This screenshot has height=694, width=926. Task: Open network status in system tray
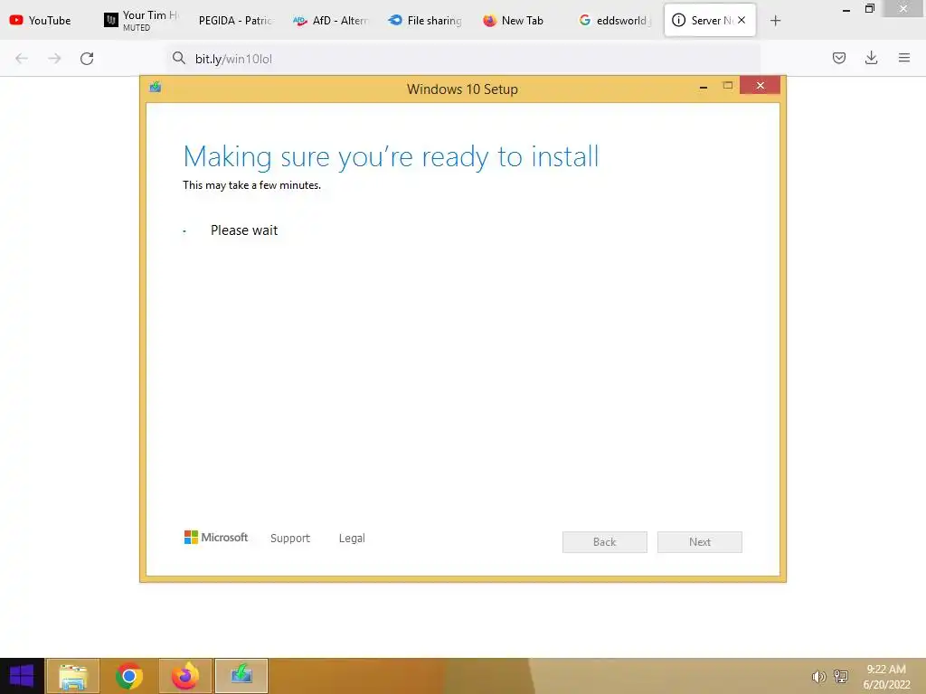click(x=840, y=677)
